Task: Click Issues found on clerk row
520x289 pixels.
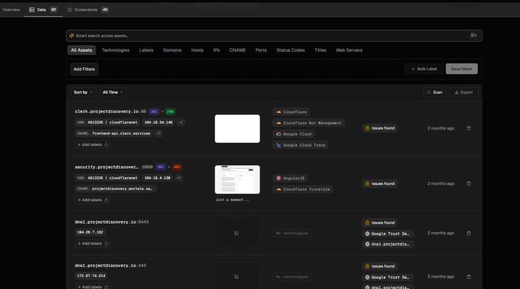Action: pyautogui.click(x=380, y=128)
